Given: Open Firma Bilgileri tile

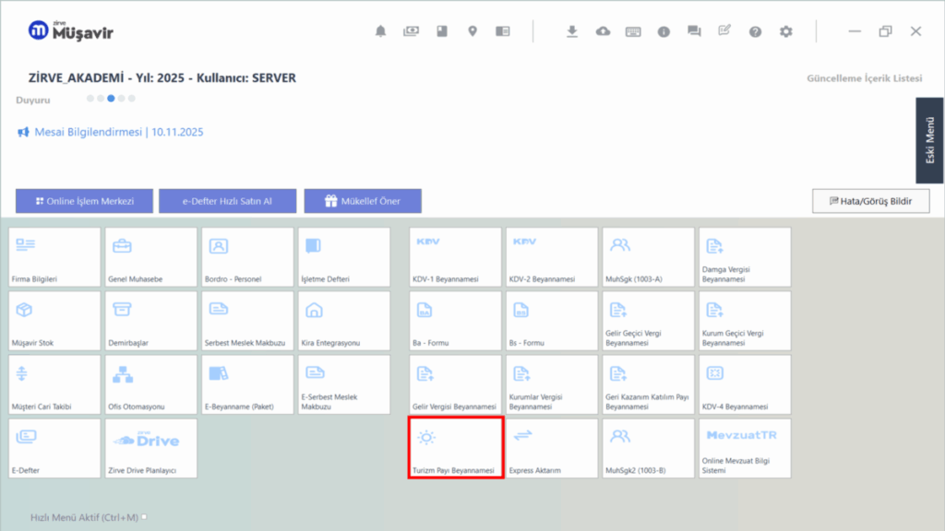Looking at the screenshot, I should [54, 257].
